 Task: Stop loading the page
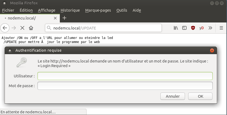22,28
